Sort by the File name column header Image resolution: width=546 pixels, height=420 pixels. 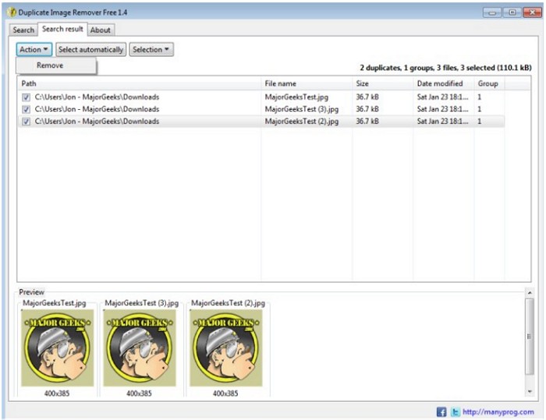(307, 83)
